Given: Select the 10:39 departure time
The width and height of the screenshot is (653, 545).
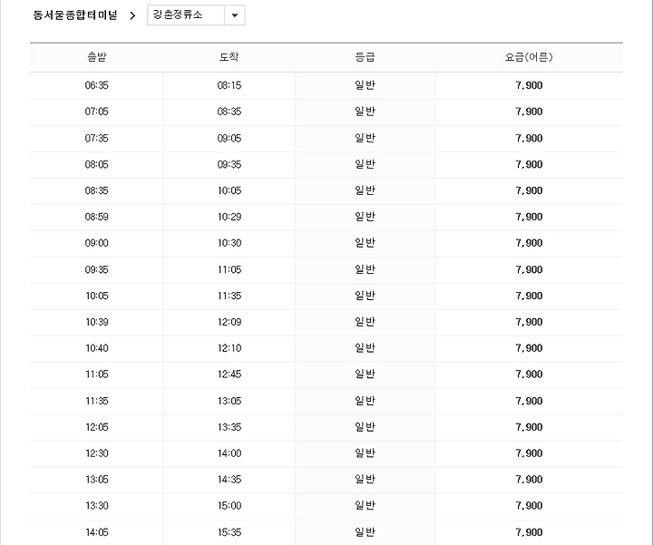Looking at the screenshot, I should tap(97, 322).
